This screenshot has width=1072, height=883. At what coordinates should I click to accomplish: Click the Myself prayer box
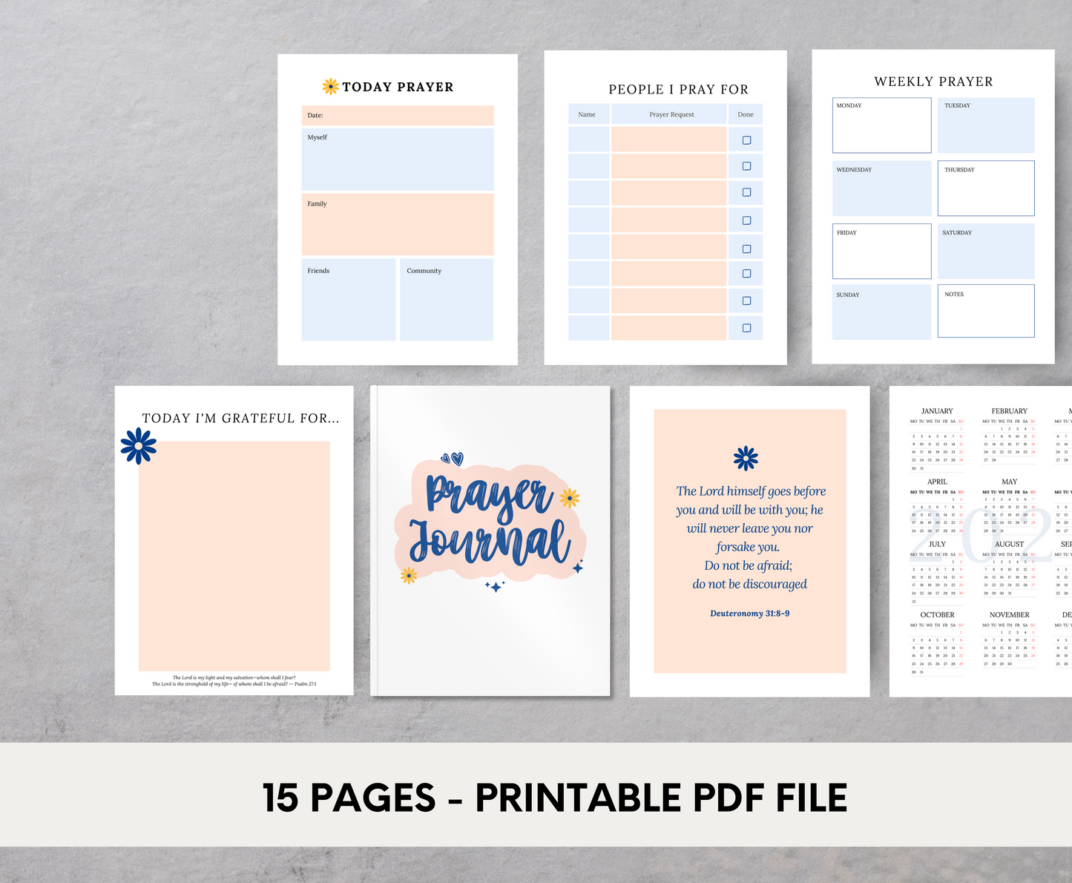pyautogui.click(x=397, y=160)
